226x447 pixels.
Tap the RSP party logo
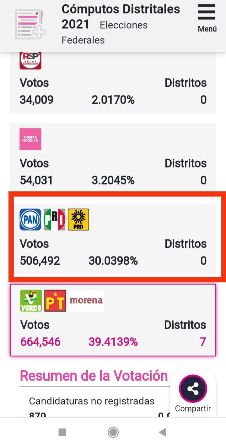pos(30,60)
